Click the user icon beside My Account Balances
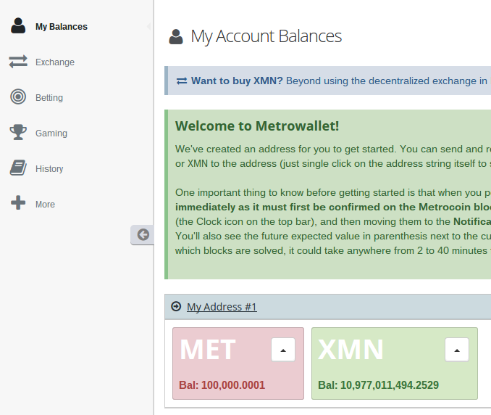The image size is (491, 415). pos(176,37)
